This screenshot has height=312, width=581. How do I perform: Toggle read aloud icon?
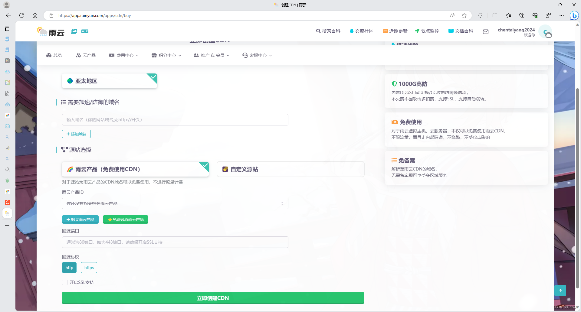[x=452, y=15]
